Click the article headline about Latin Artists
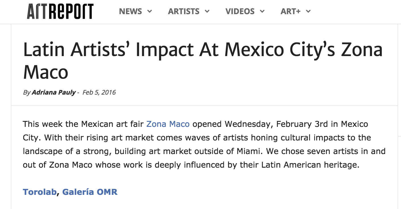Screen dimensions: 401x209 (x=202, y=49)
